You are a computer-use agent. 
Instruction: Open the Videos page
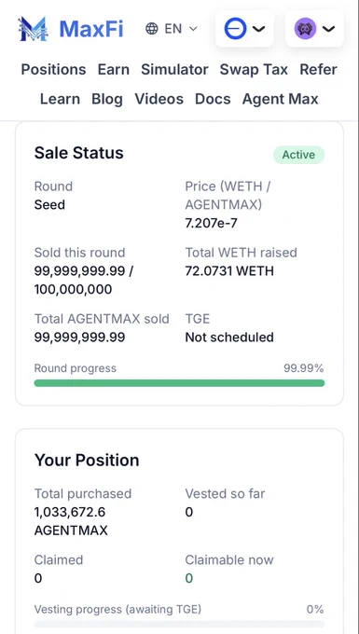(159, 99)
